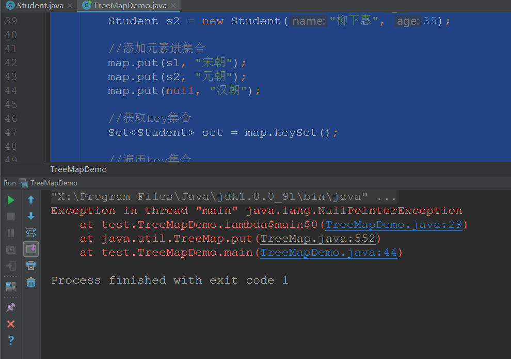Viewport: 511px width, 359px height.
Task: Click line number 42 in the gutter
Action: click(11, 63)
